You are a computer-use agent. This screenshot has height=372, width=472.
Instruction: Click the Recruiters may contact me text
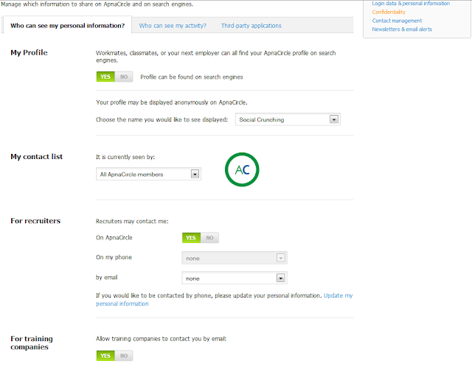[132, 221]
